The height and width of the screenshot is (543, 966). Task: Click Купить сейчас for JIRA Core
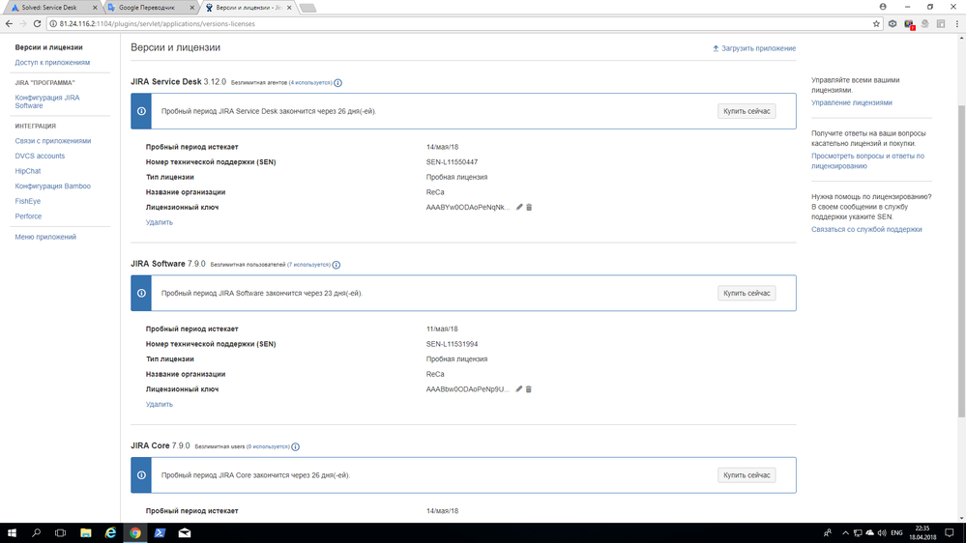[x=746, y=475]
